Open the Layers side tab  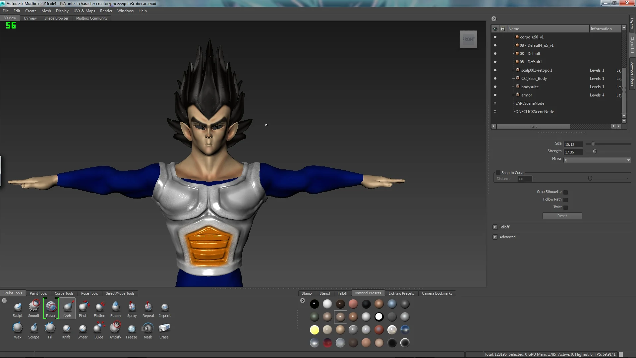(632, 23)
